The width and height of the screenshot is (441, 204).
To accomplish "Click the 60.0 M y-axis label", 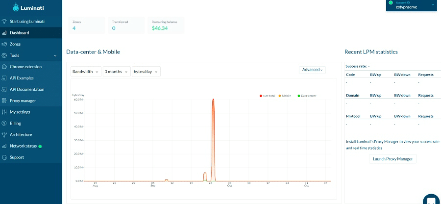I will coord(77,100).
